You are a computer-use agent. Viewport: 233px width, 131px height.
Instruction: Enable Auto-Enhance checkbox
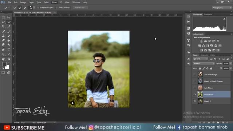[x=57, y=8]
